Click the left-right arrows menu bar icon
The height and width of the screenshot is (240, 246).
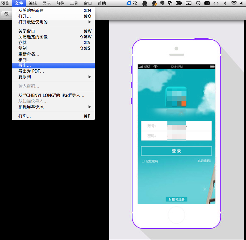[216, 3]
